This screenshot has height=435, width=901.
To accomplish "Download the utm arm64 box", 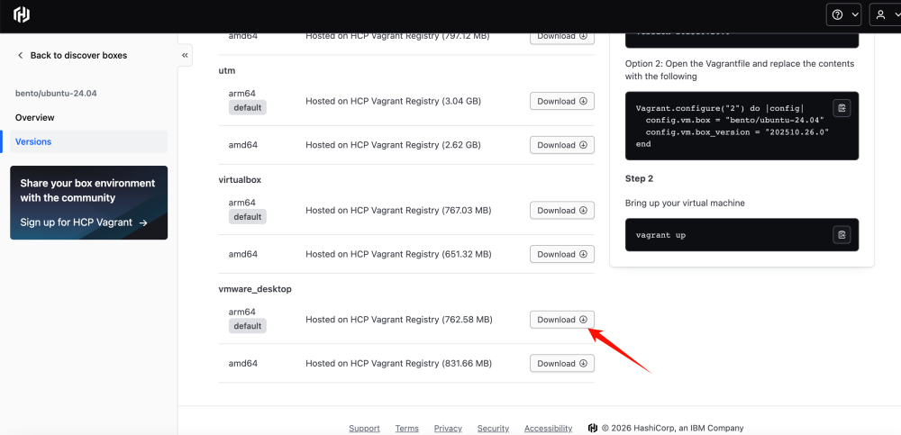I will click(x=562, y=101).
